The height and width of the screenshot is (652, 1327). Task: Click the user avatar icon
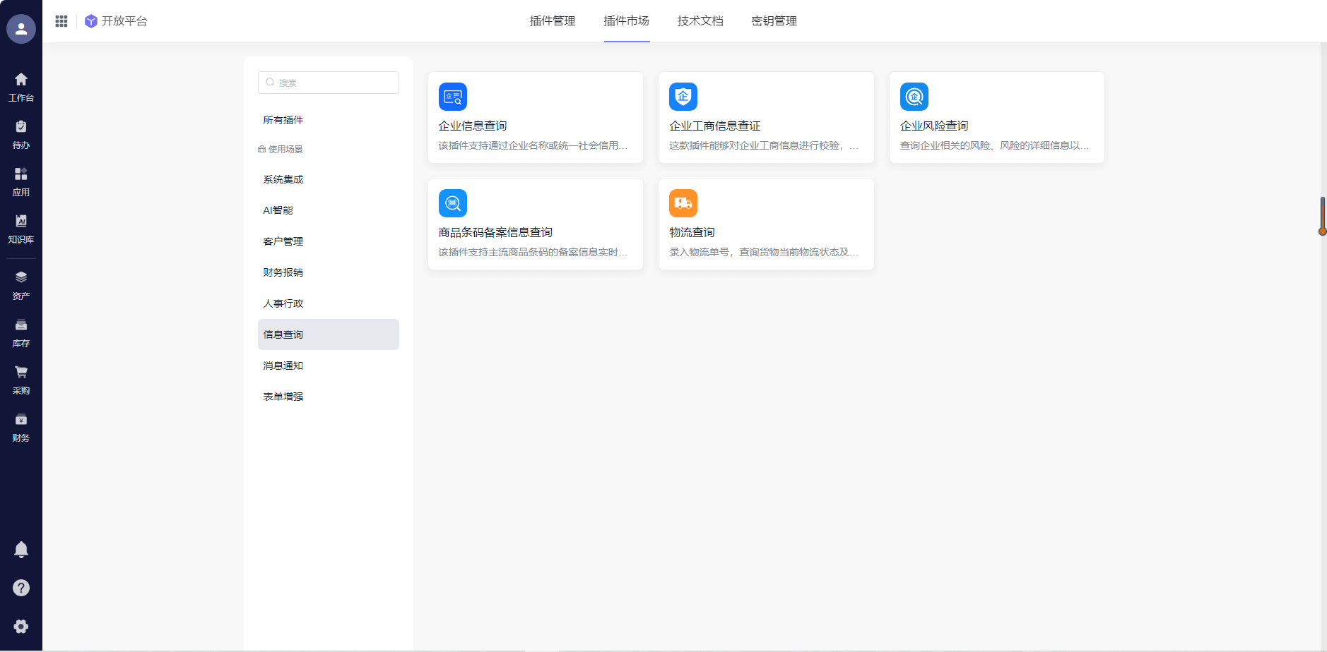(21, 29)
